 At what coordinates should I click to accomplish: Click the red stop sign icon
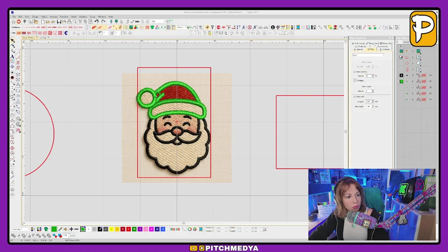pos(218,27)
